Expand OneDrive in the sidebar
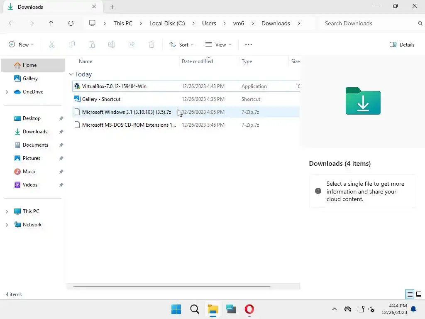The image size is (425, 319). 7,92
